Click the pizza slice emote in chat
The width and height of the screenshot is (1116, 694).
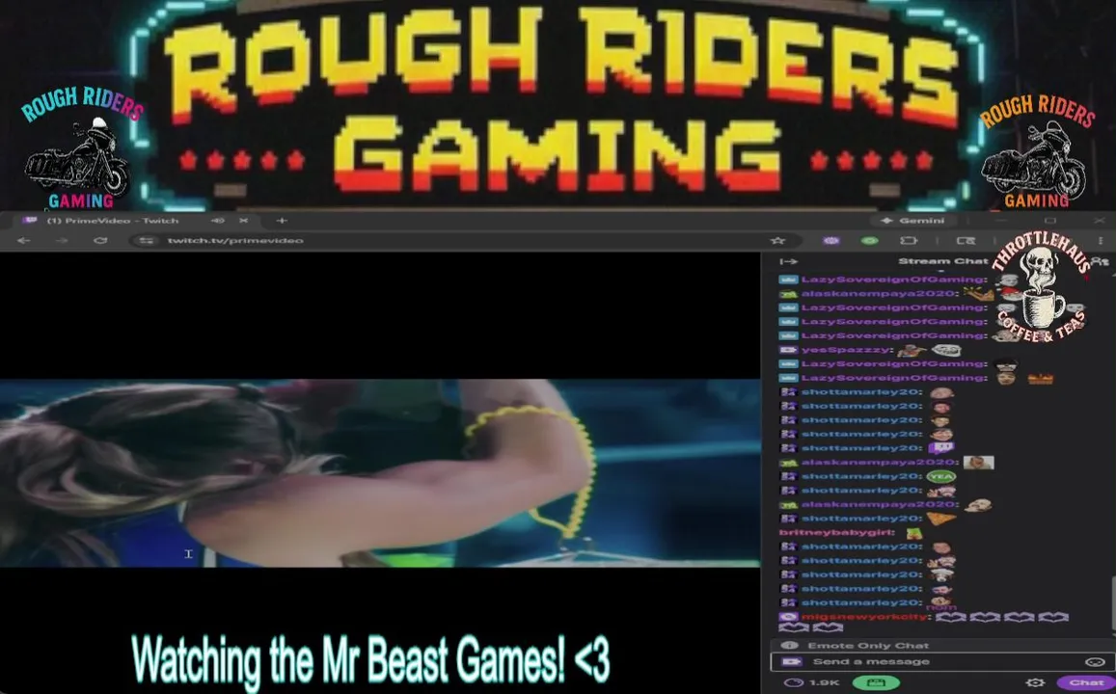point(941,520)
